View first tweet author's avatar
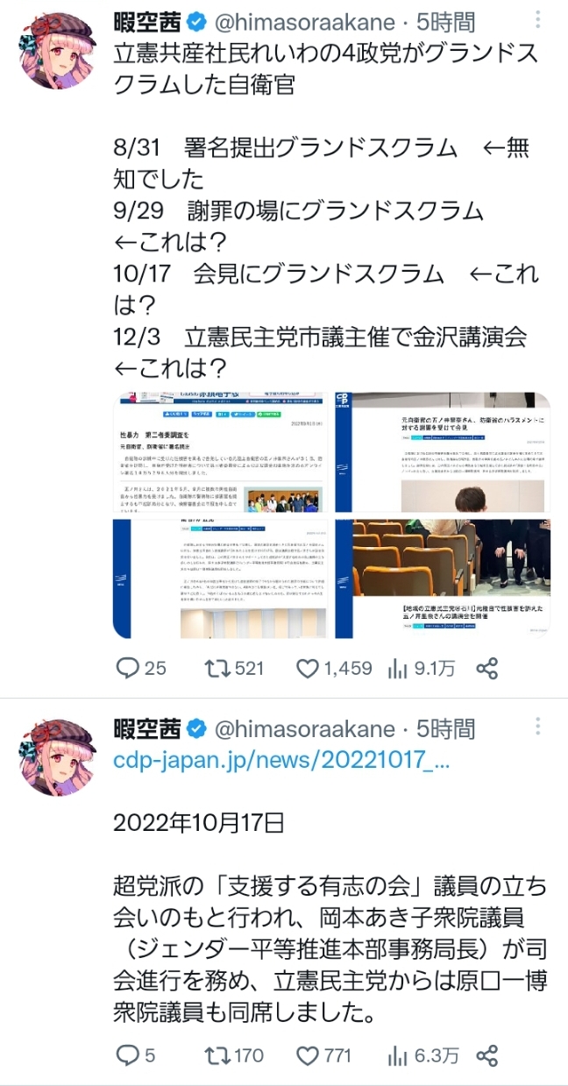568x1086 pixels. (x=59, y=50)
